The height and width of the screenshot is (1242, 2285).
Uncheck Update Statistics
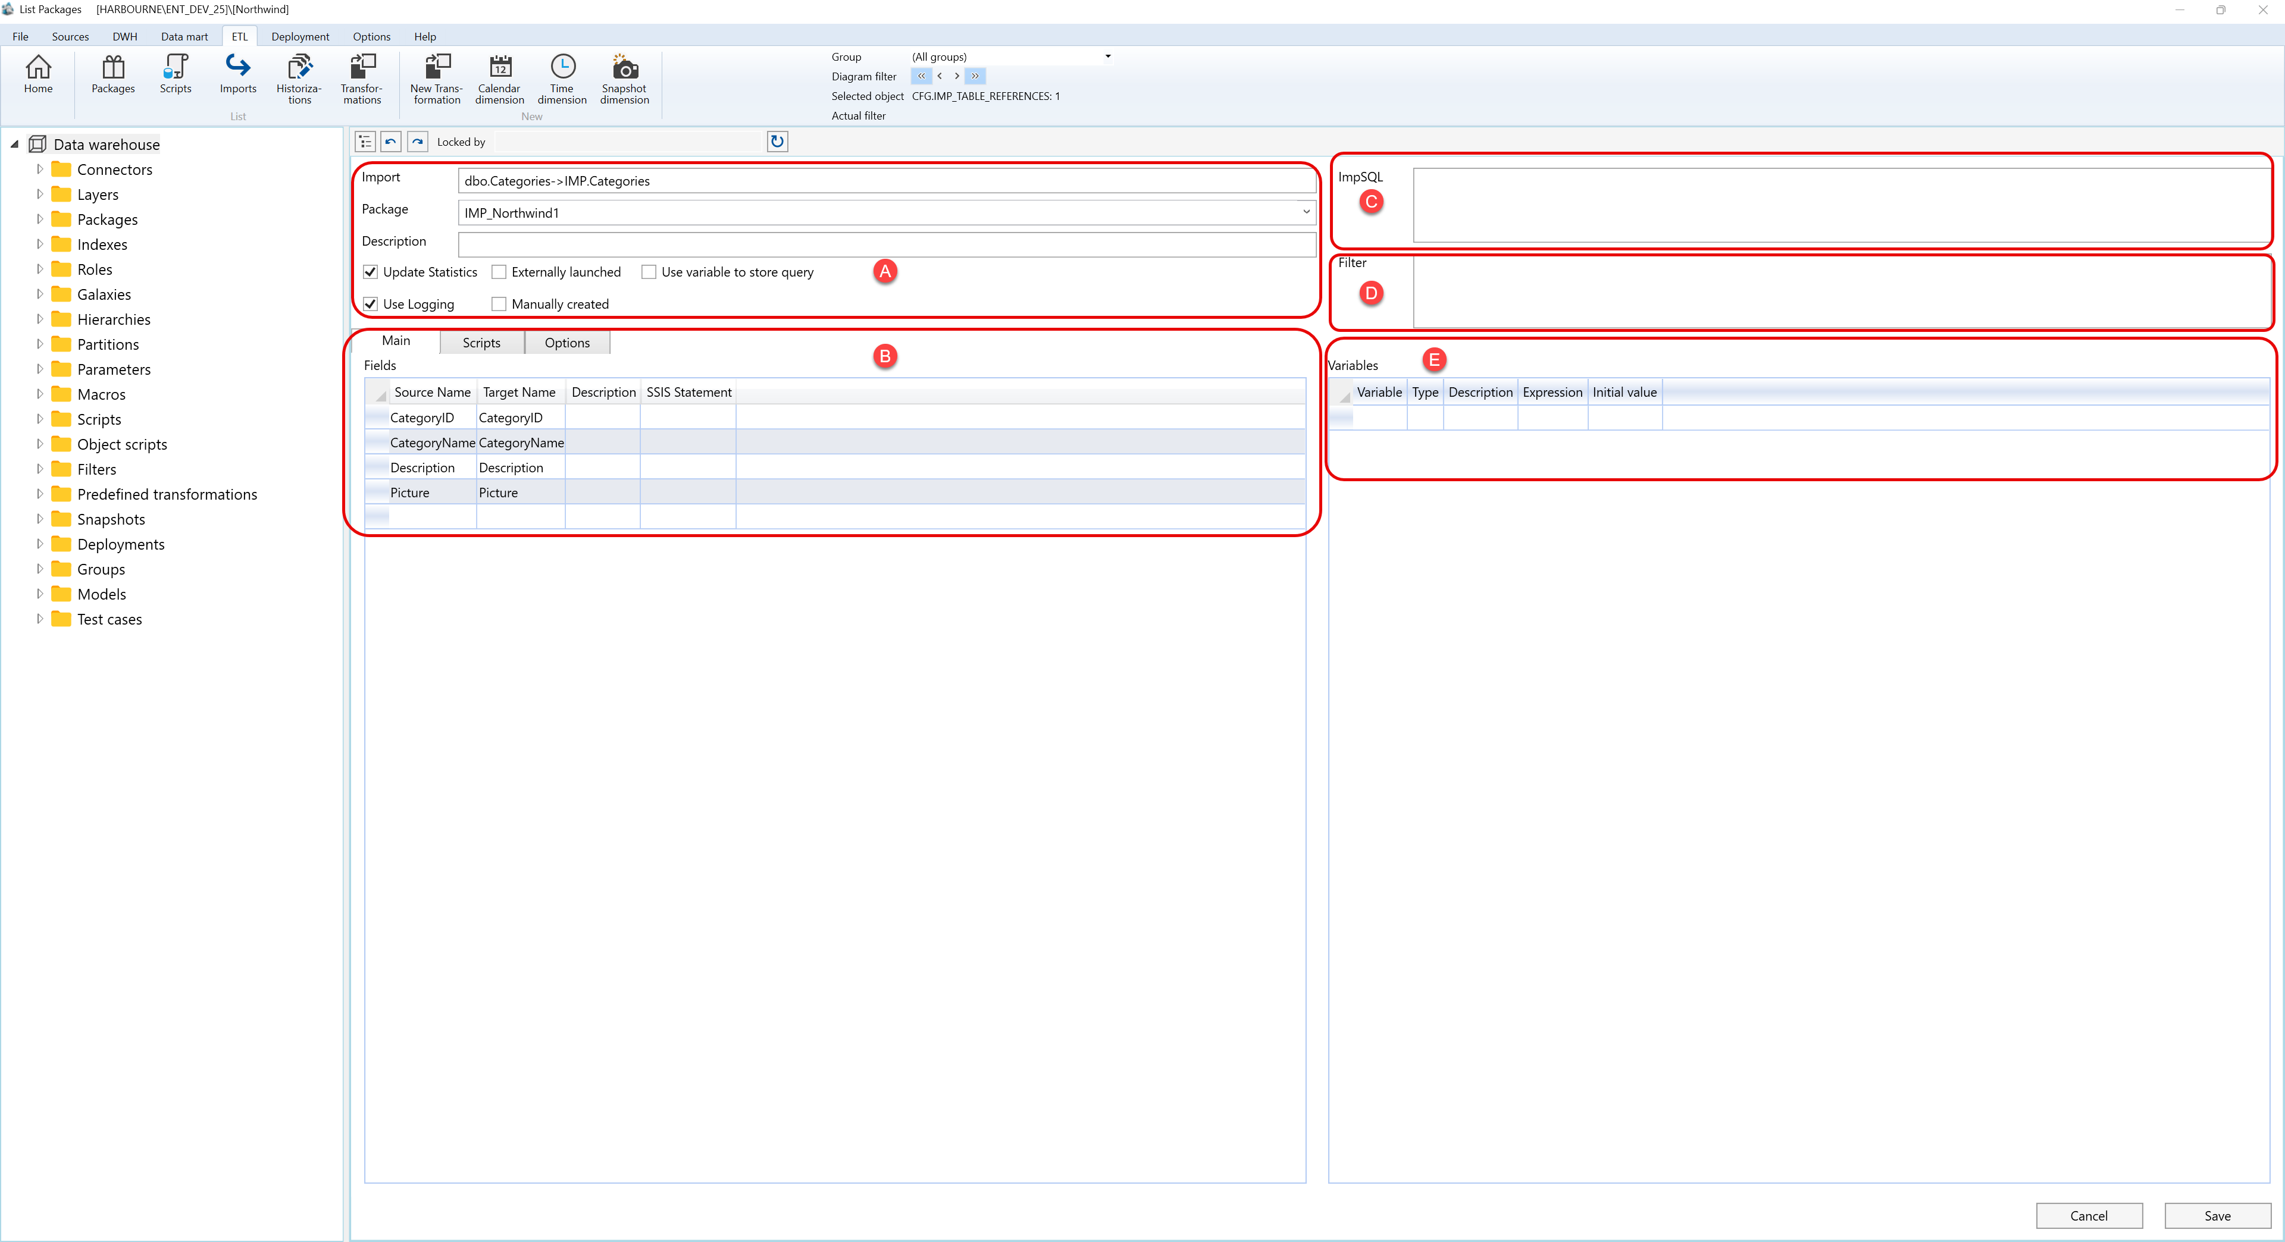371,272
